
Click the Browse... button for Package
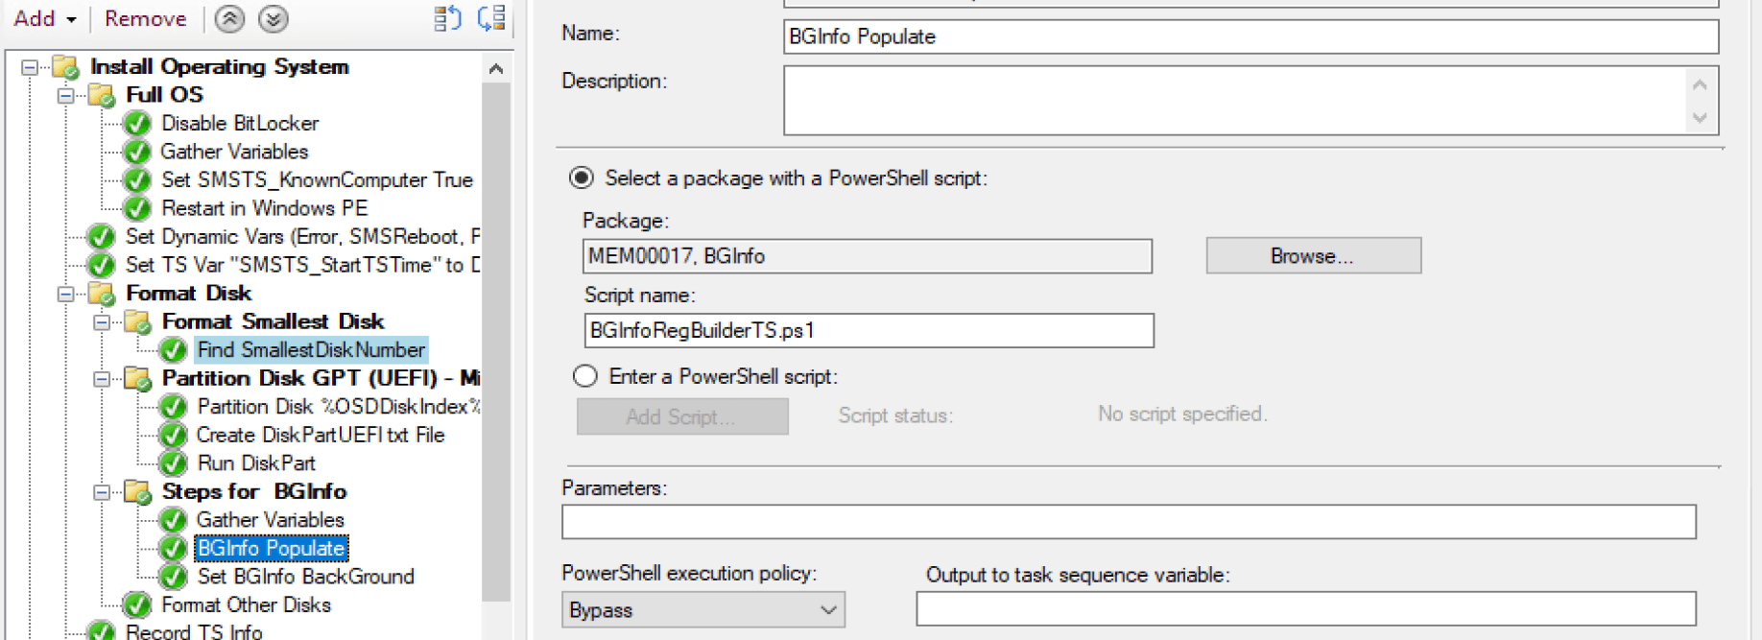(1312, 256)
